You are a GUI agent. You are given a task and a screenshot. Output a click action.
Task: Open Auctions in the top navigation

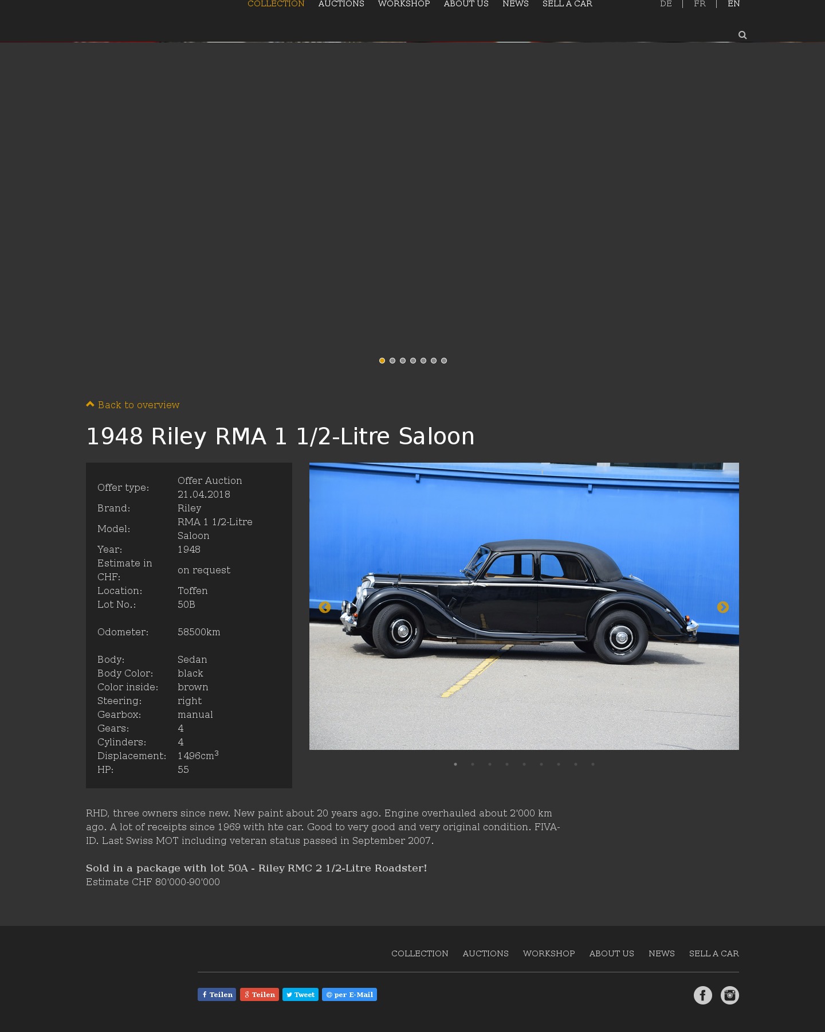[x=341, y=4]
